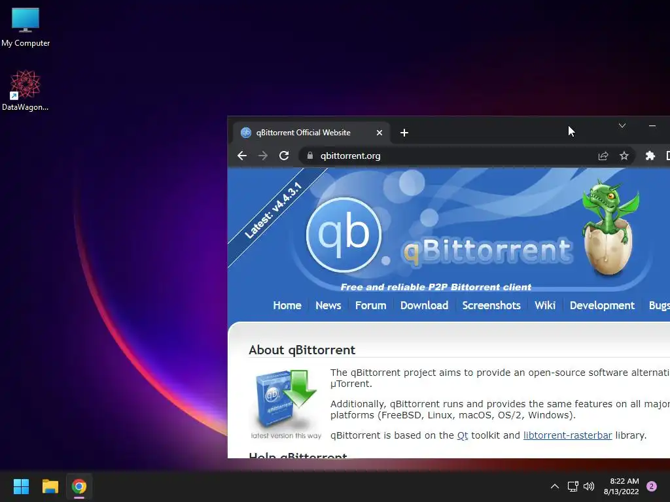The width and height of the screenshot is (670, 502).
Task: Click 'Free and reliable P2P Bittorrent client'
Action: [436, 288]
